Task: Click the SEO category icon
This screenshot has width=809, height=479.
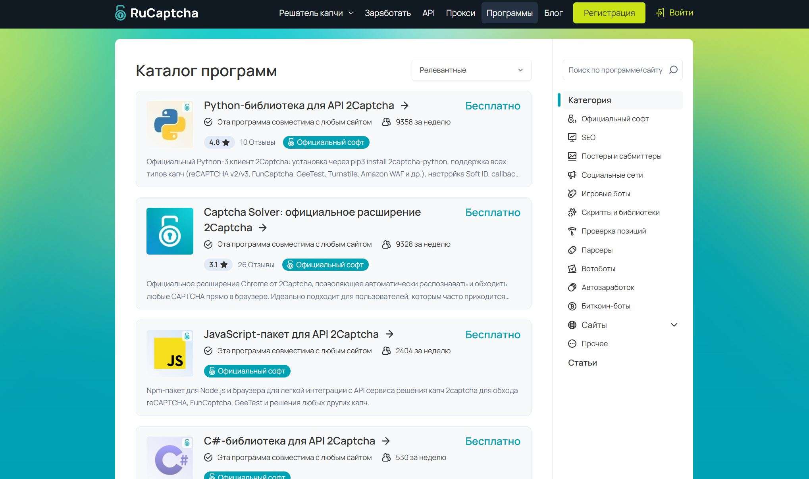Action: (x=572, y=138)
